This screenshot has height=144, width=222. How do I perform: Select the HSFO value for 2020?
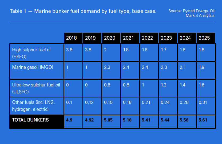coord(105,50)
